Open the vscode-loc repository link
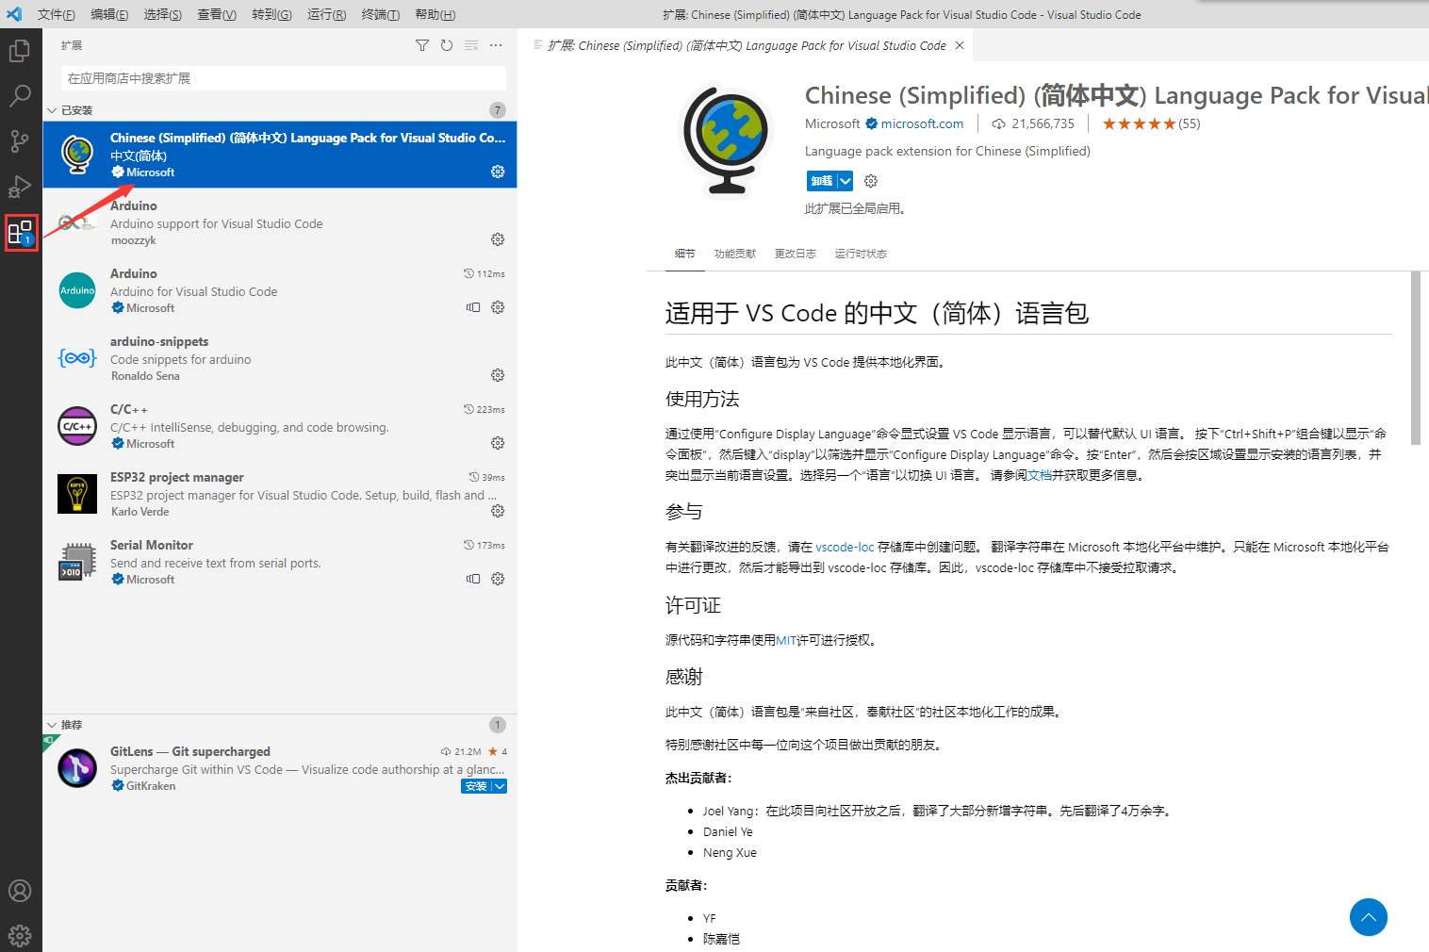Viewport: 1429px width, 952px height. pyautogui.click(x=845, y=547)
